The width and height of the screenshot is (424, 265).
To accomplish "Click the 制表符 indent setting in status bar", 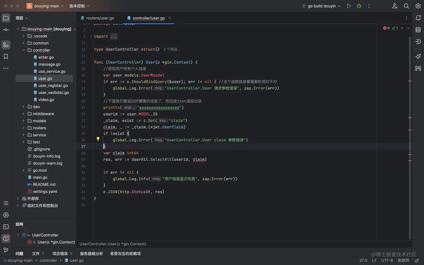I will pos(404,261).
